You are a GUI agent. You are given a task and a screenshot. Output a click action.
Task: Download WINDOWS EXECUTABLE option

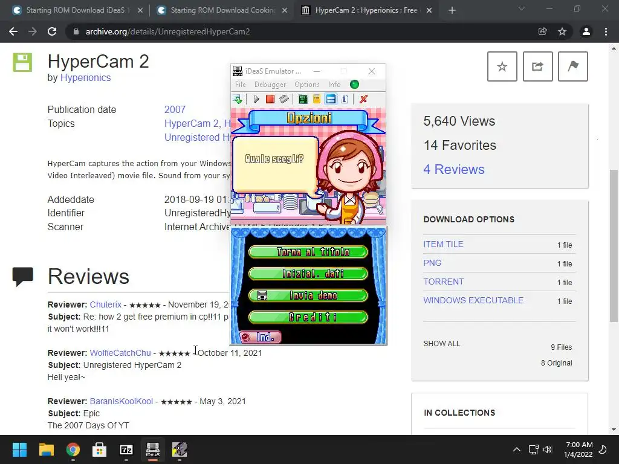473,300
